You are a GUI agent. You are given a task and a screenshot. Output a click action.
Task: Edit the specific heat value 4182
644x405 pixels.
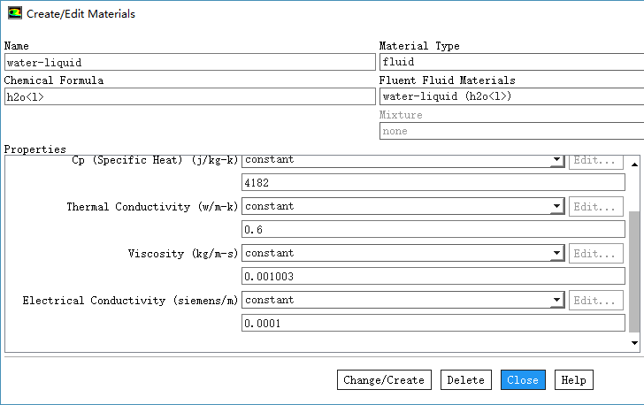pos(433,183)
